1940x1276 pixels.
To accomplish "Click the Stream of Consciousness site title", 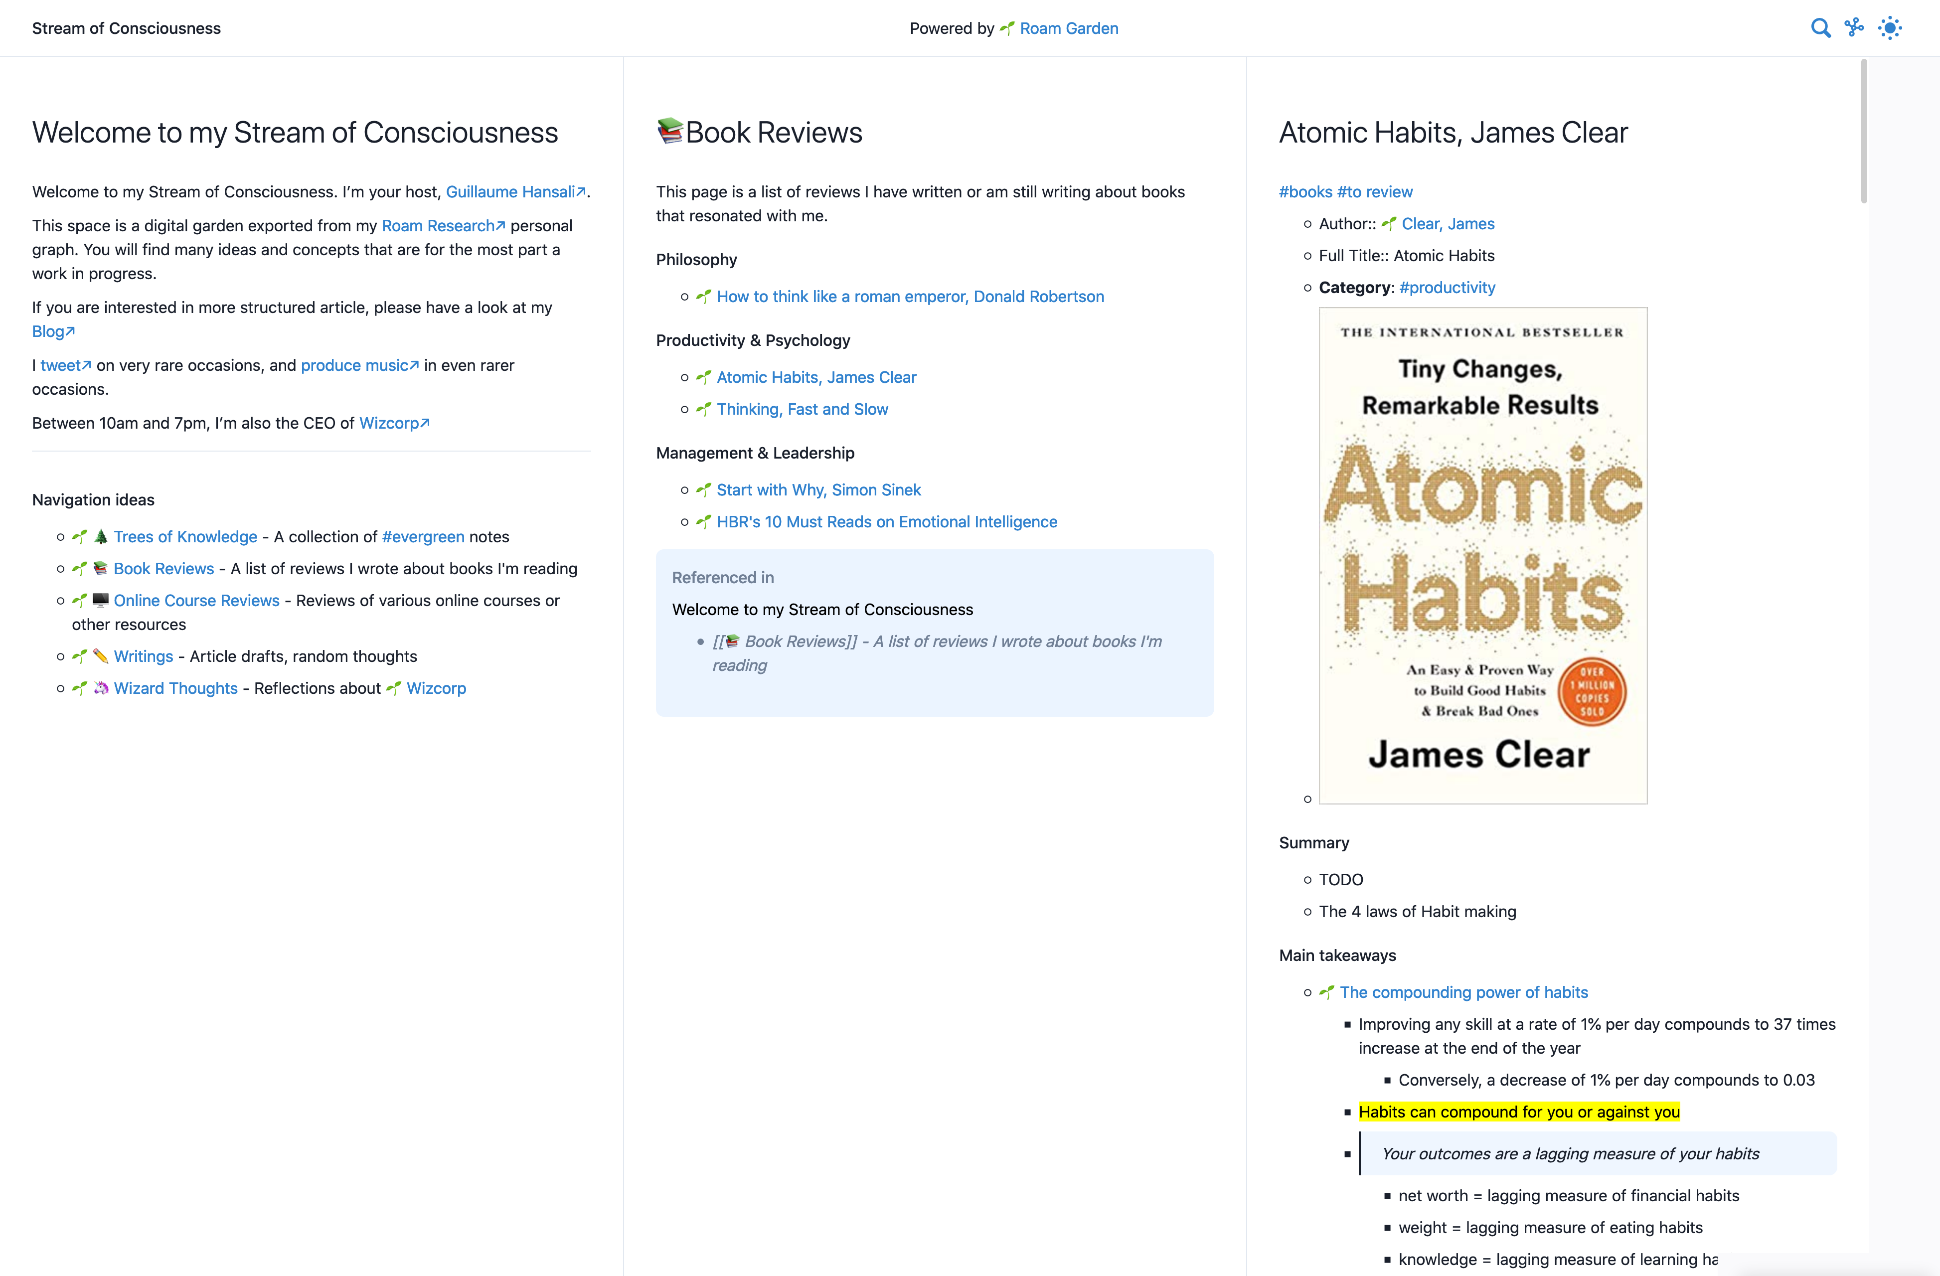I will point(126,28).
